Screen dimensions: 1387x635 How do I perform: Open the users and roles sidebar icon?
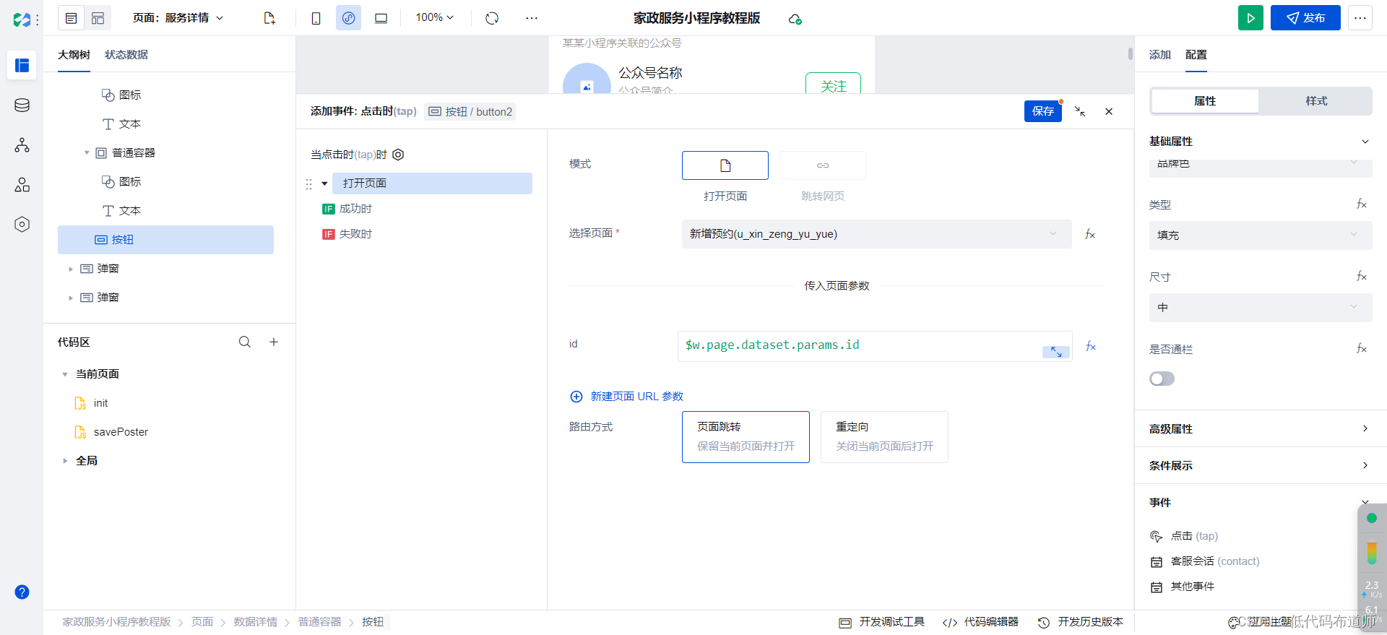pos(22,185)
